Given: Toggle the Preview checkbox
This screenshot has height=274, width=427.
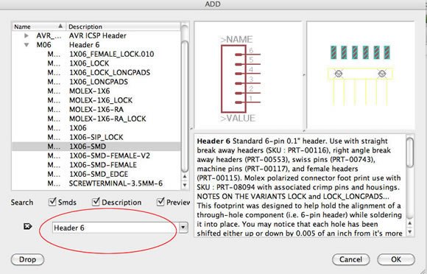Looking at the screenshot, I should (x=160, y=202).
